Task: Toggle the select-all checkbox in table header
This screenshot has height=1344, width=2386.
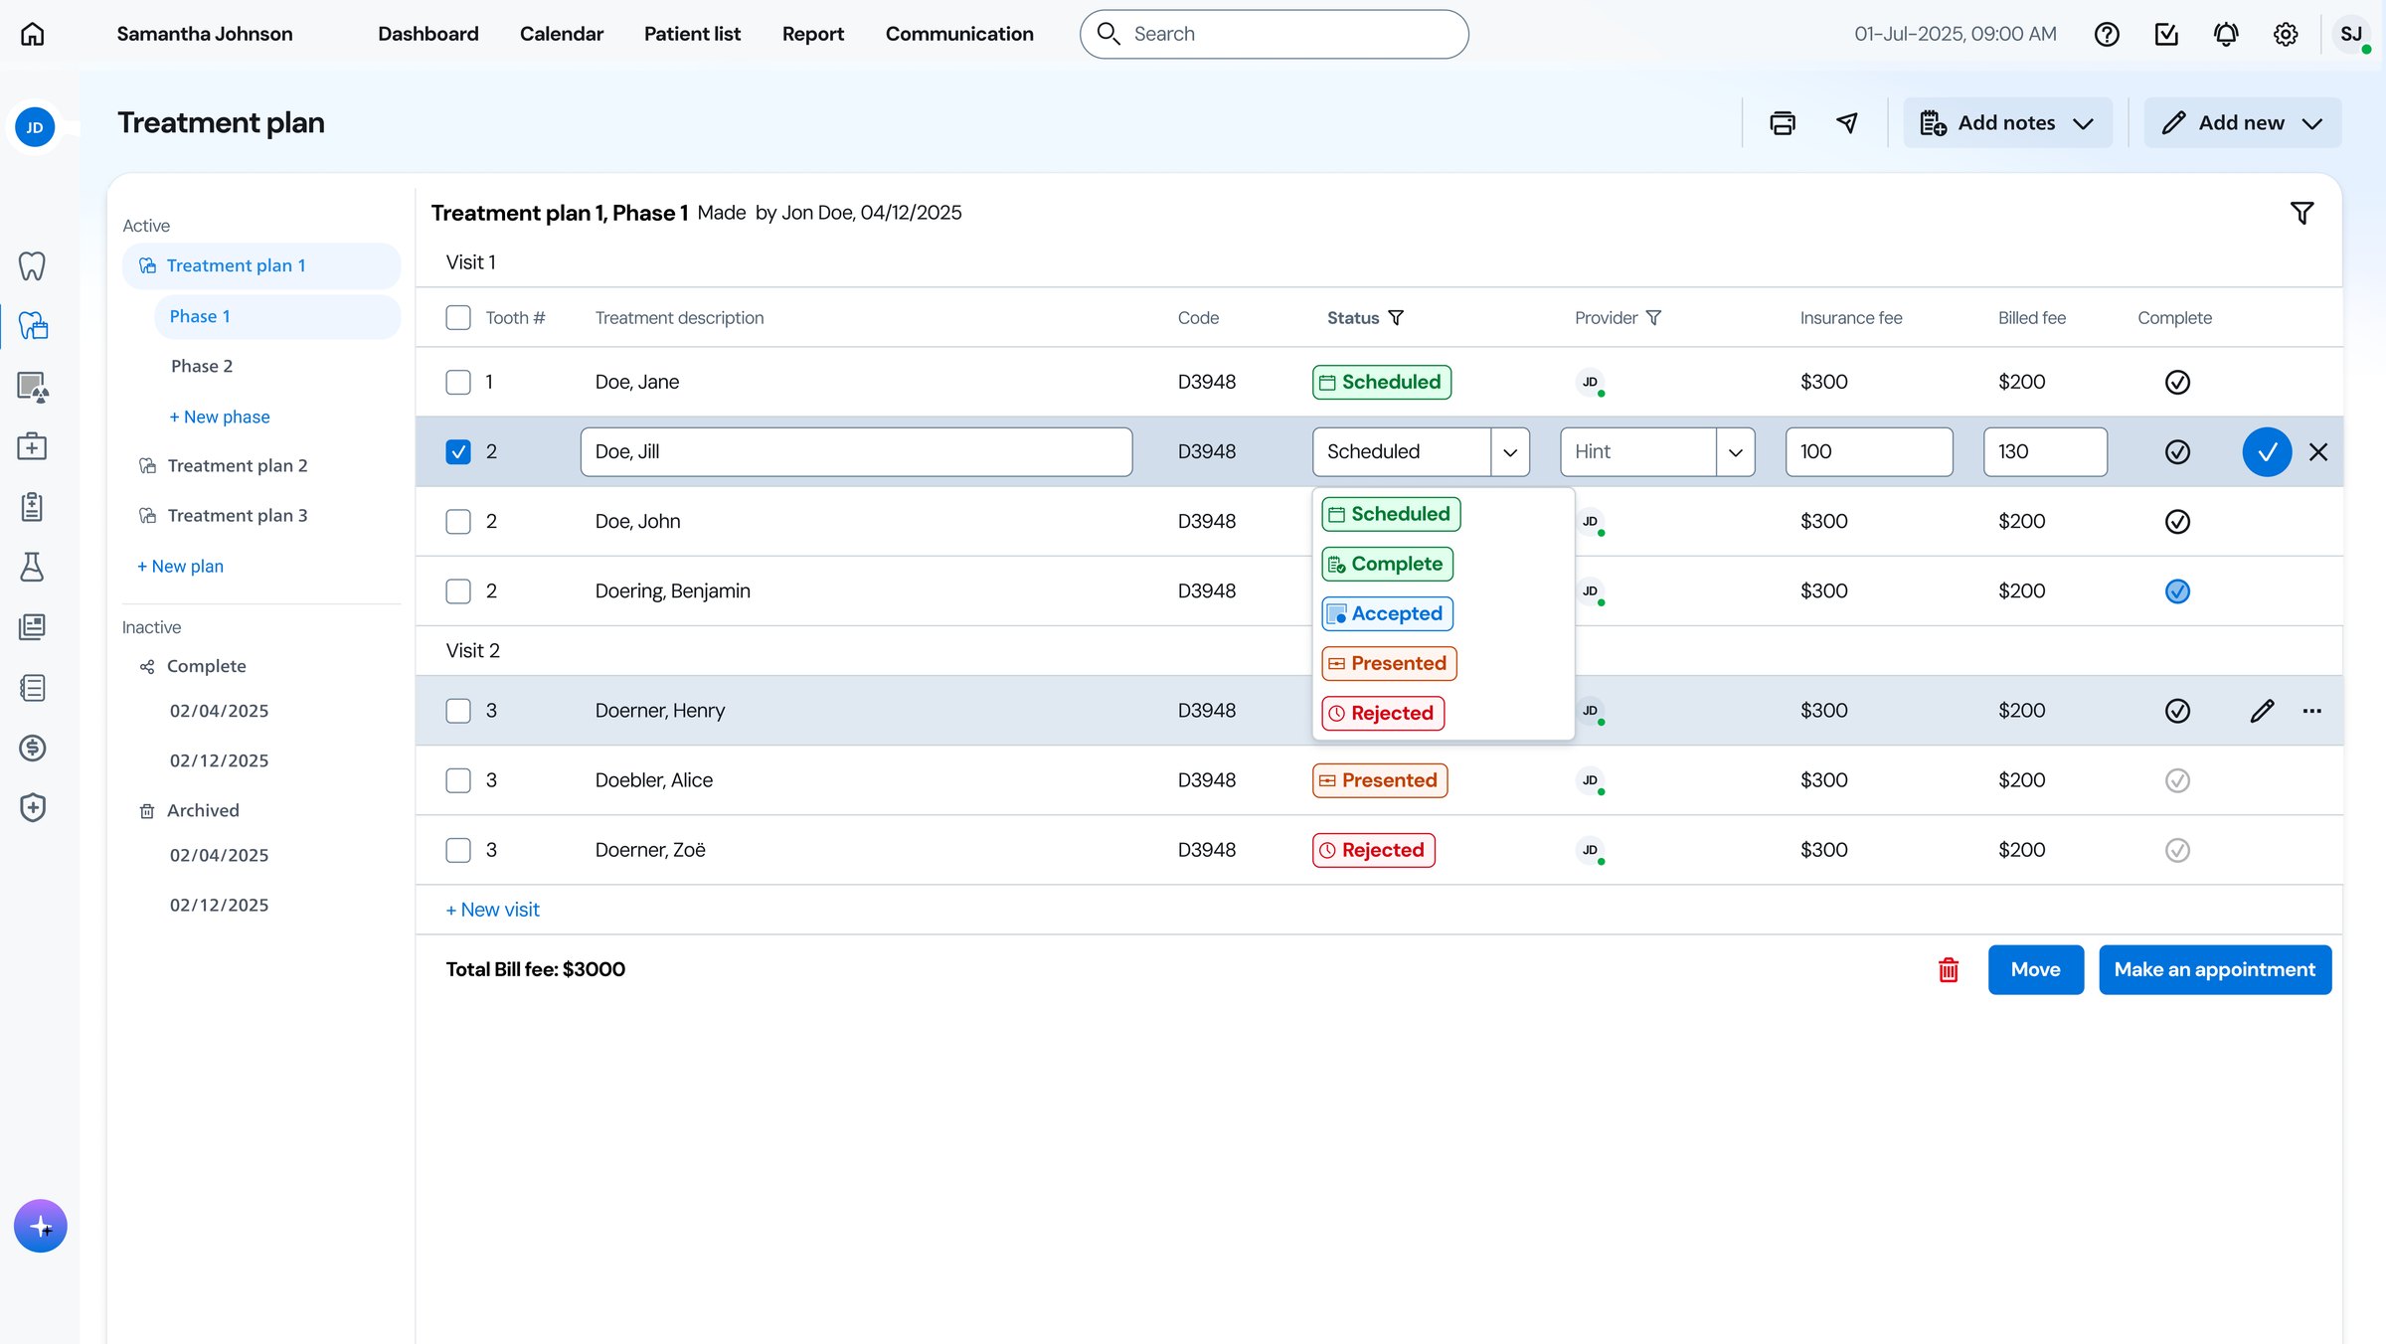Action: (458, 317)
